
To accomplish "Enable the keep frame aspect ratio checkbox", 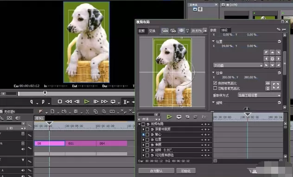I will 215,83.
